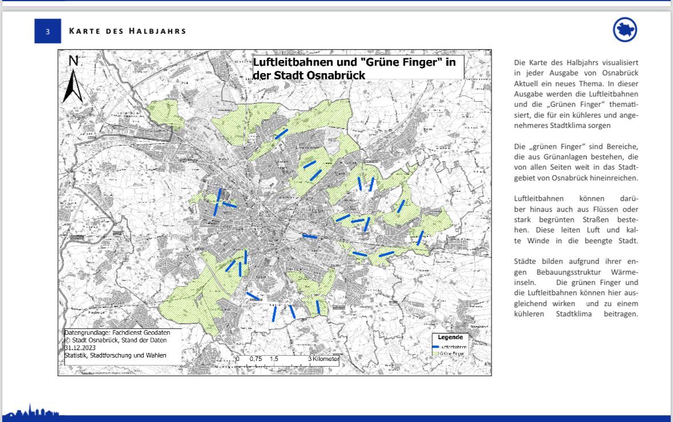Image resolution: width=673 pixels, height=422 pixels.
Task: Click the 'Karte des Halbjahrs' header
Action: tap(127, 31)
